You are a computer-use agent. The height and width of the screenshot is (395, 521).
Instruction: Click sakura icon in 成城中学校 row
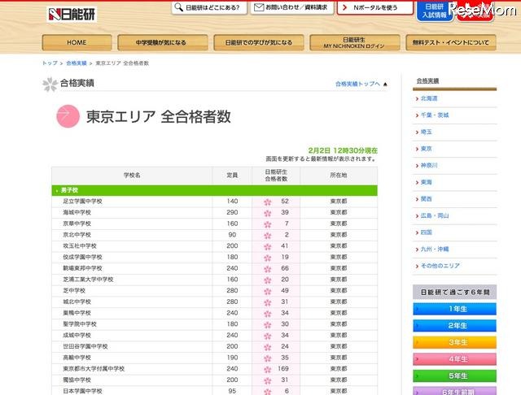tap(268, 336)
